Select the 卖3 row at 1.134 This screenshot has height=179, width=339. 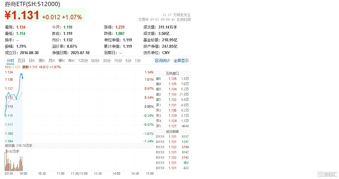172,89
